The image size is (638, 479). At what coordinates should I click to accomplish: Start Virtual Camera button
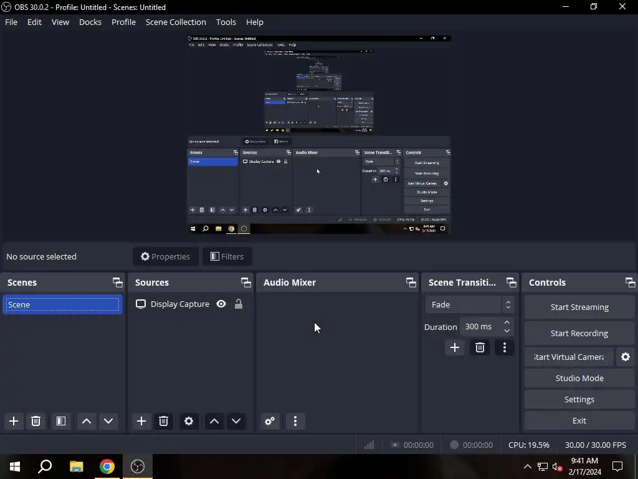(569, 357)
